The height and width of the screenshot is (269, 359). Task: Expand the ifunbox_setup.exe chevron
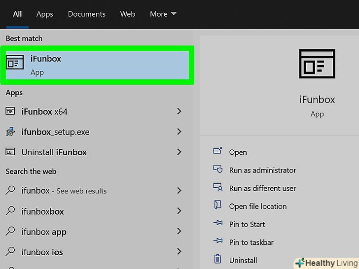tap(179, 132)
